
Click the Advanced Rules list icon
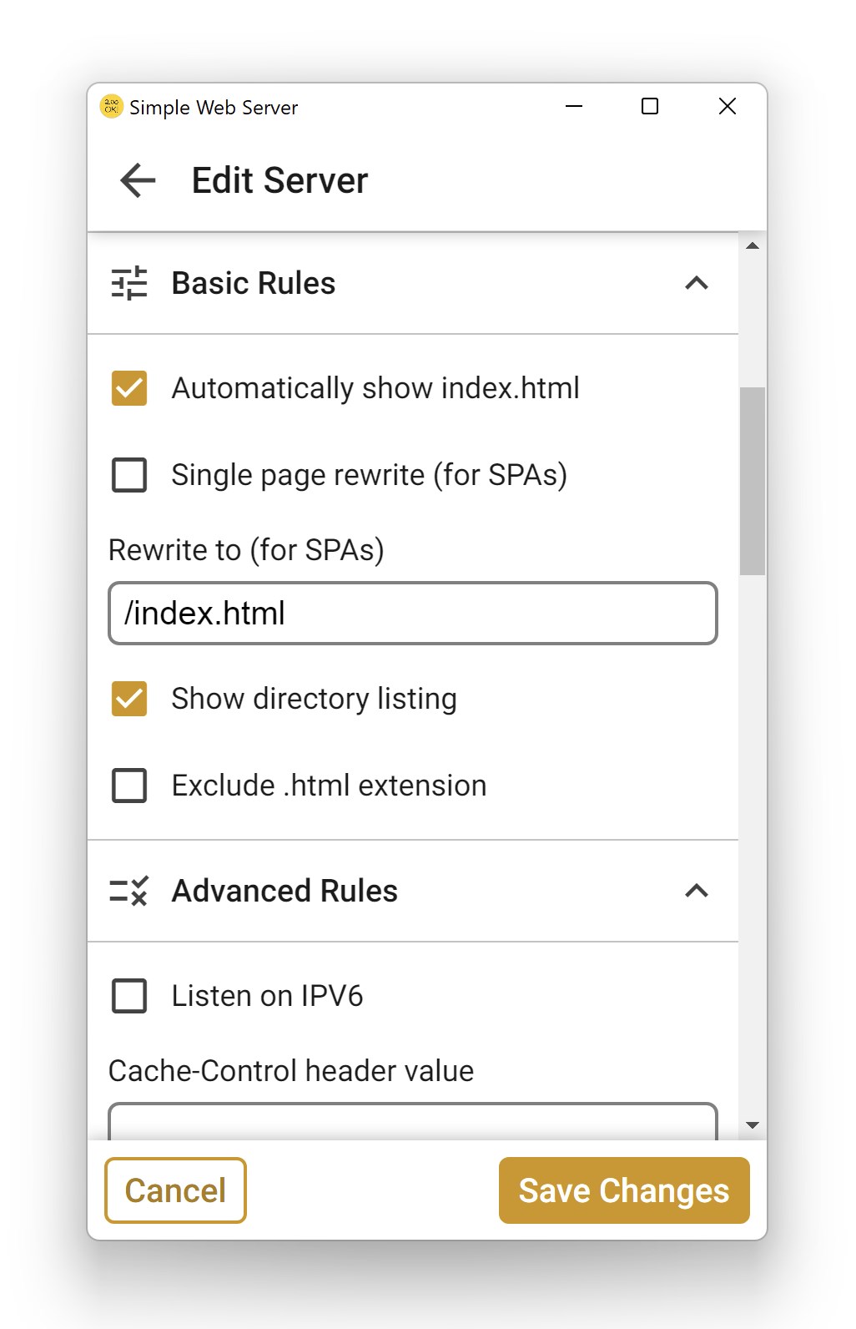[129, 891]
